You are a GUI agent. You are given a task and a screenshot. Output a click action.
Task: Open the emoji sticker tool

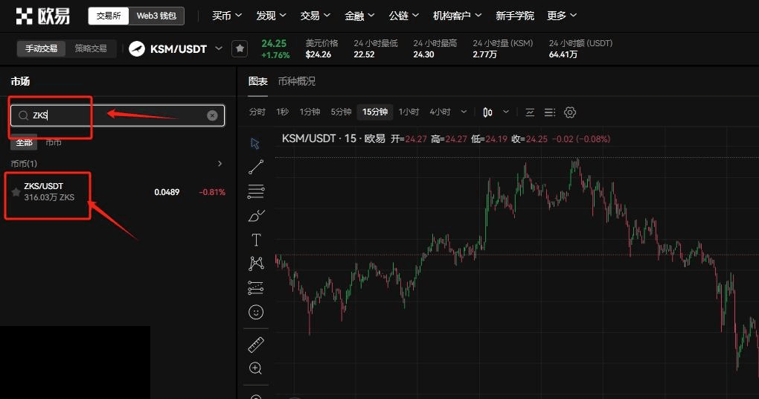[256, 312]
